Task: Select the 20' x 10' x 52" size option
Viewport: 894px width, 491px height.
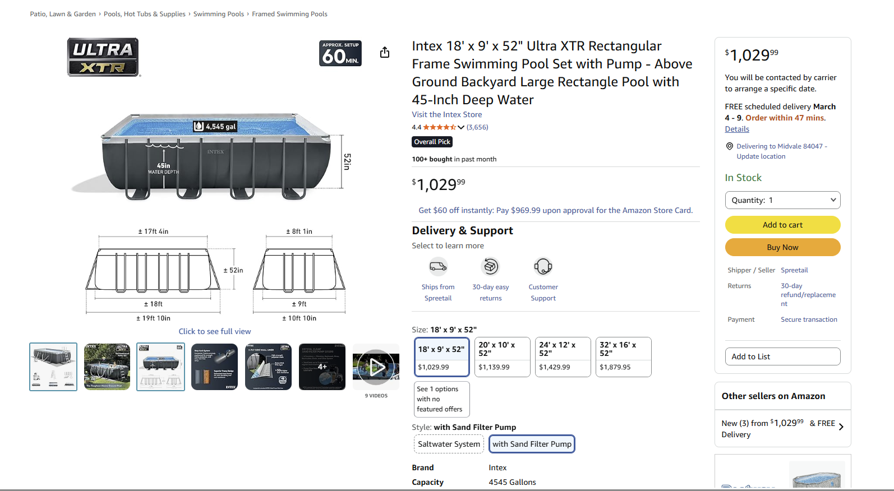Action: 502,356
